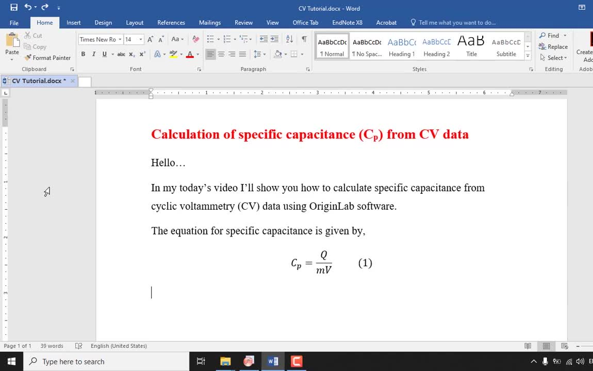Apply paragraph shading color
This screenshot has width=593, height=371.
(x=277, y=54)
